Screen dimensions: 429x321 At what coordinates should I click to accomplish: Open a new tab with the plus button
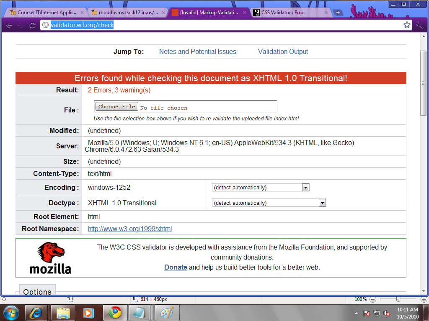click(x=338, y=13)
